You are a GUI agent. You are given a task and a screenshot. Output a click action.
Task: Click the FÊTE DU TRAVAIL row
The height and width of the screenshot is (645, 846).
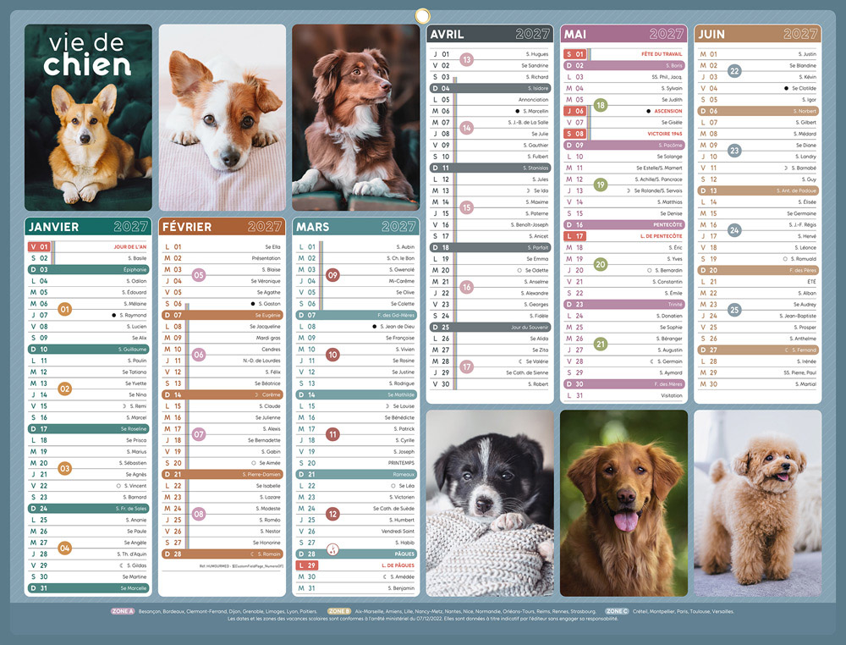(624, 54)
